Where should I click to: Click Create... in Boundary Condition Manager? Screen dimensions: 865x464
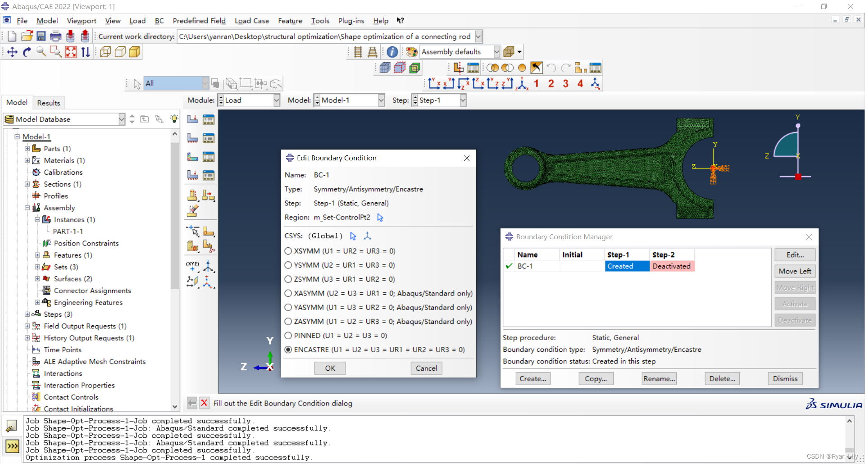click(533, 379)
